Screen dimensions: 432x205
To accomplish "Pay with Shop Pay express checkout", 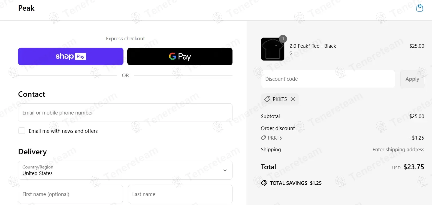I will [x=71, y=56].
